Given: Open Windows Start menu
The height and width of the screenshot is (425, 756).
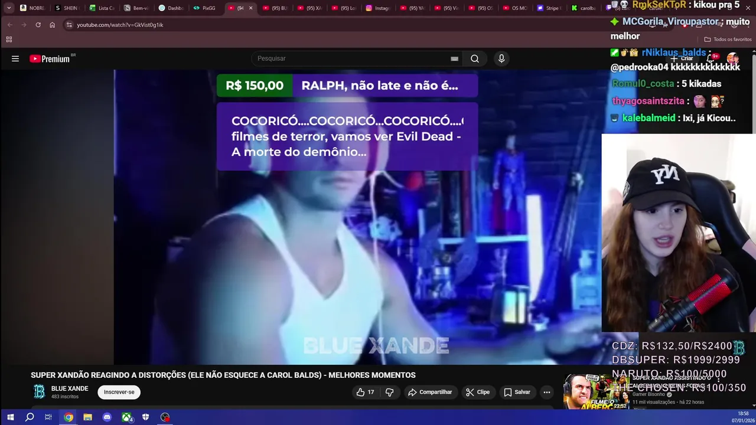Looking at the screenshot, I should [10, 417].
